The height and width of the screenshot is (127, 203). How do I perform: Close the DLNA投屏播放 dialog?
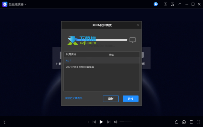(x=138, y=25)
